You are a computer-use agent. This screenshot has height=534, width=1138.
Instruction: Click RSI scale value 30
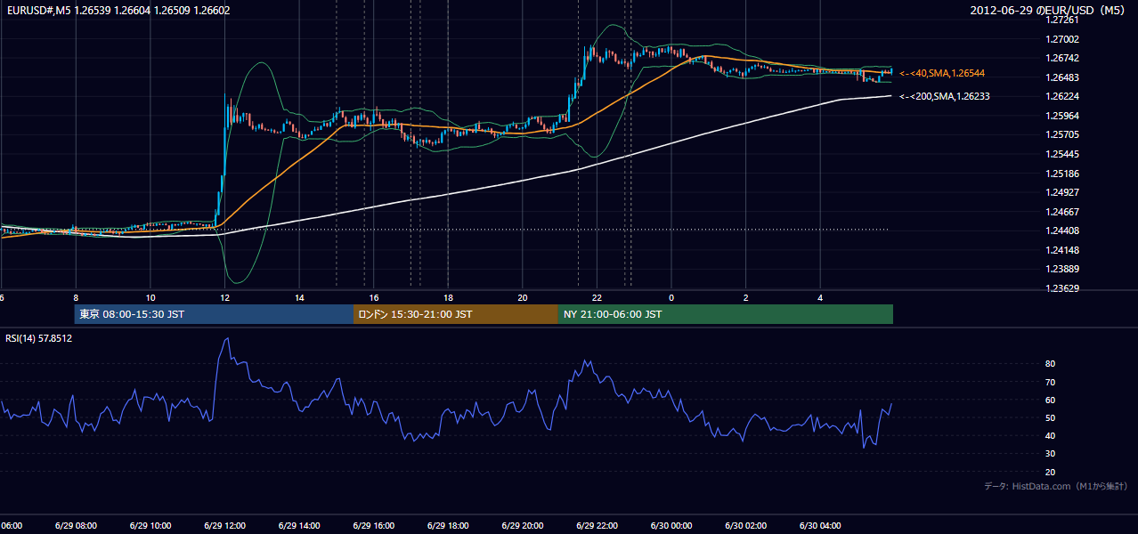pos(1051,454)
